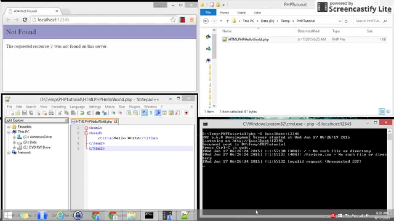Expand Favorites node in Light Explorer
394x221 pixels.
(9, 127)
